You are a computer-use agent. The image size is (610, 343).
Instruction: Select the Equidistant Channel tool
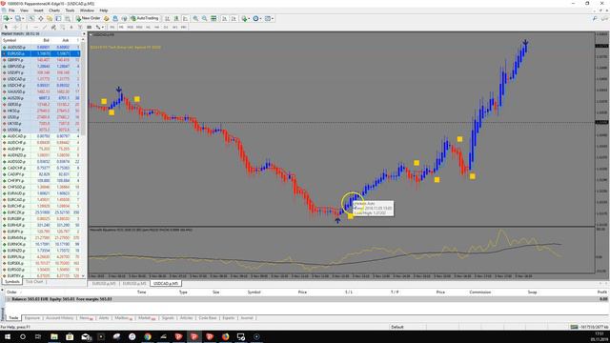coord(53,27)
